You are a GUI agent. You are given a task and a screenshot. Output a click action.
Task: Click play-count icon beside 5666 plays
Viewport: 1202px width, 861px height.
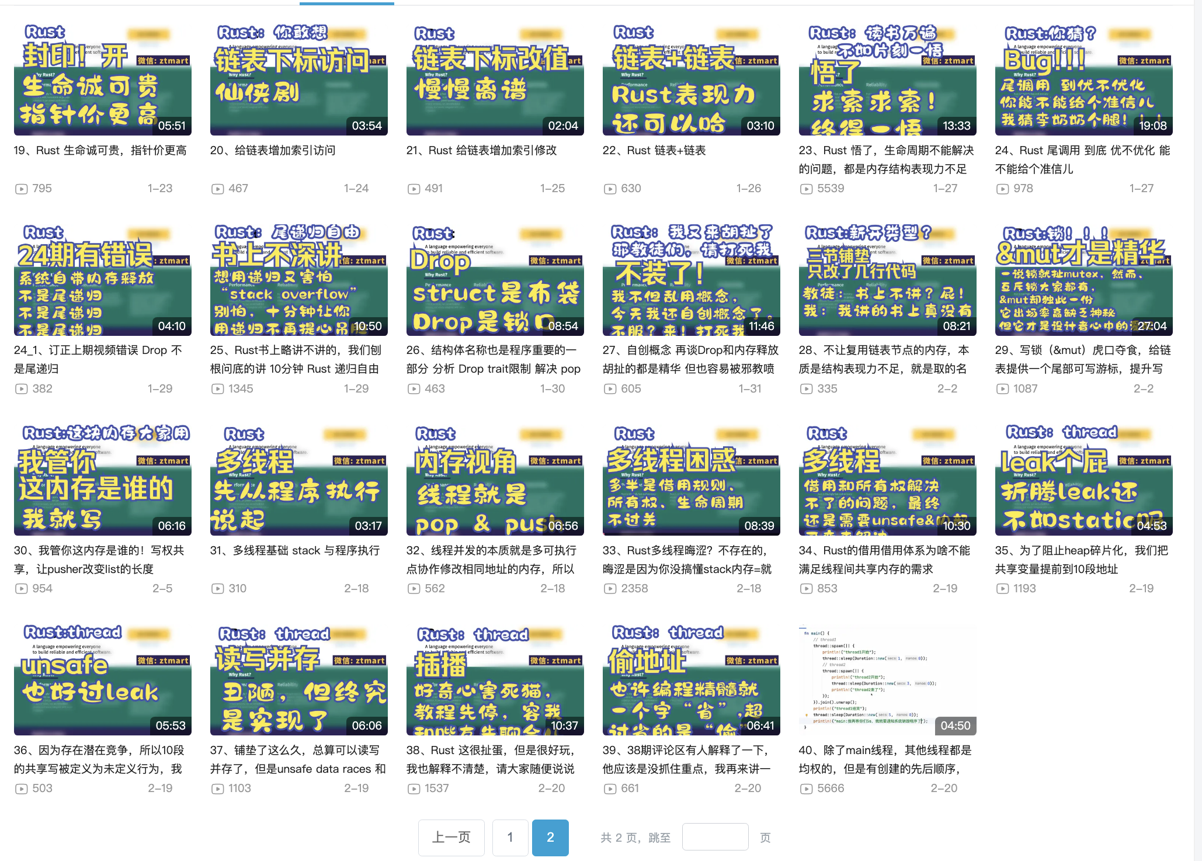pyautogui.click(x=806, y=789)
